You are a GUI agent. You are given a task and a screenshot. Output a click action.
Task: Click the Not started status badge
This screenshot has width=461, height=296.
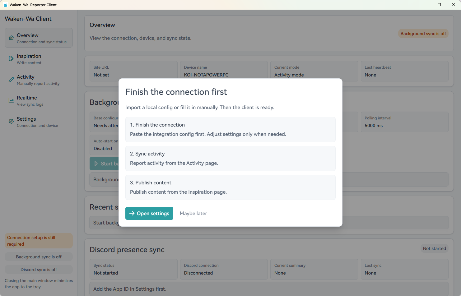coord(435,248)
